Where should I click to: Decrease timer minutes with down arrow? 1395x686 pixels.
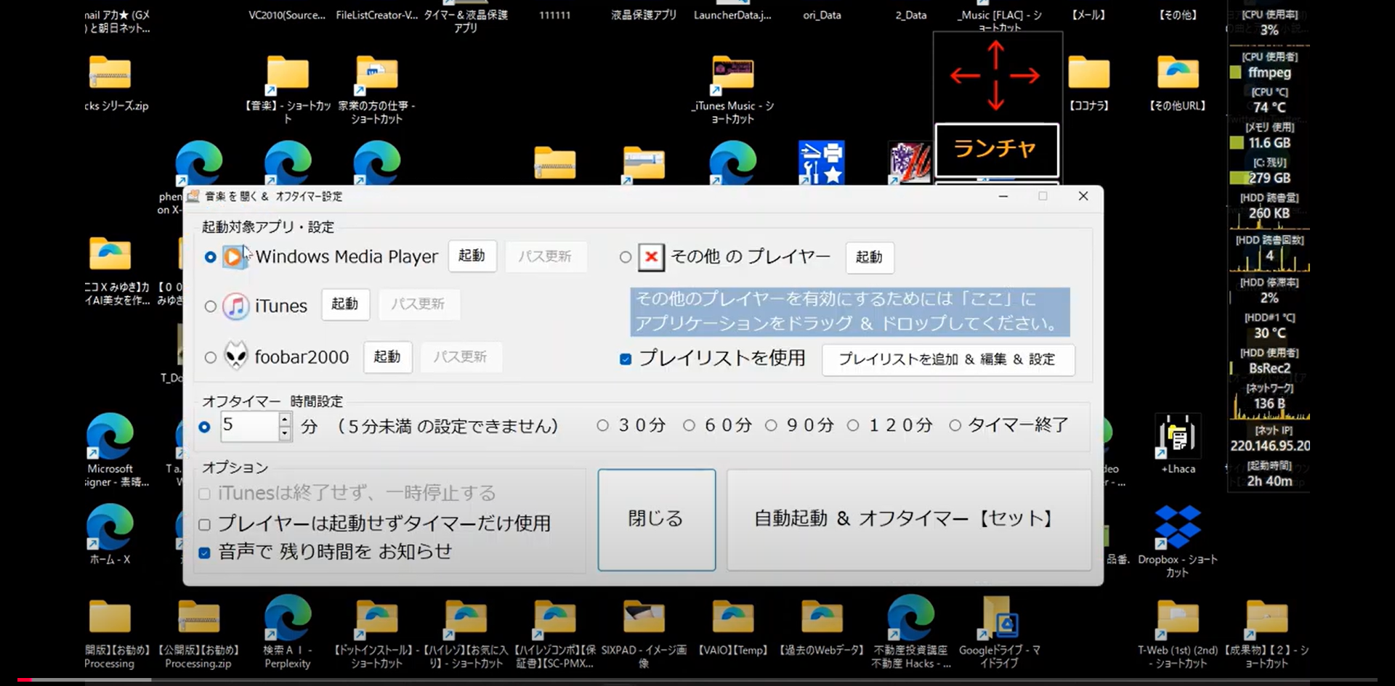pyautogui.click(x=285, y=433)
